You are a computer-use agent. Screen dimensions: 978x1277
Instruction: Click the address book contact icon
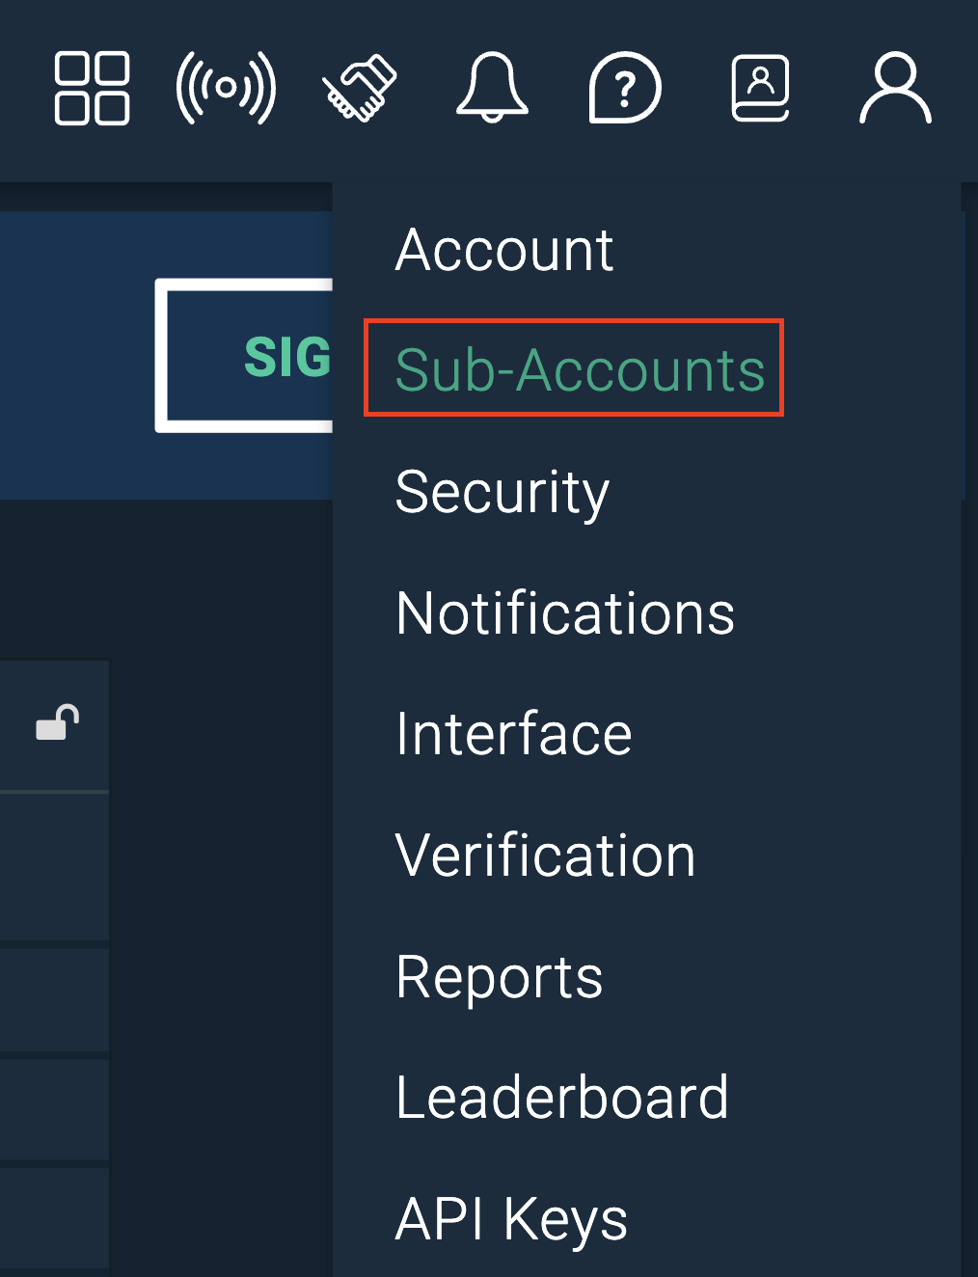point(761,89)
